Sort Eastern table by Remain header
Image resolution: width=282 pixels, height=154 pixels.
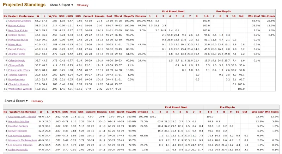tap(100, 16)
